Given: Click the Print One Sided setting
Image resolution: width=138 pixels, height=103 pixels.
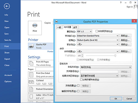Looking at the screenshot, I should [x=41, y=75].
